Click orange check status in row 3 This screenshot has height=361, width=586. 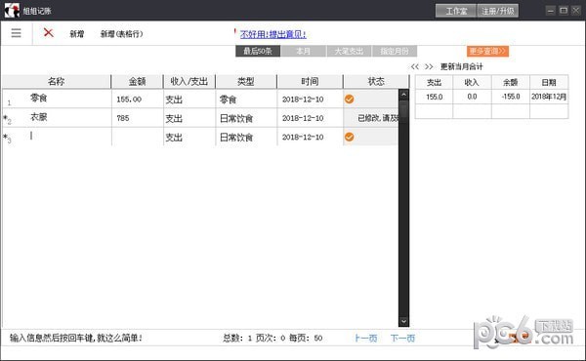(349, 137)
